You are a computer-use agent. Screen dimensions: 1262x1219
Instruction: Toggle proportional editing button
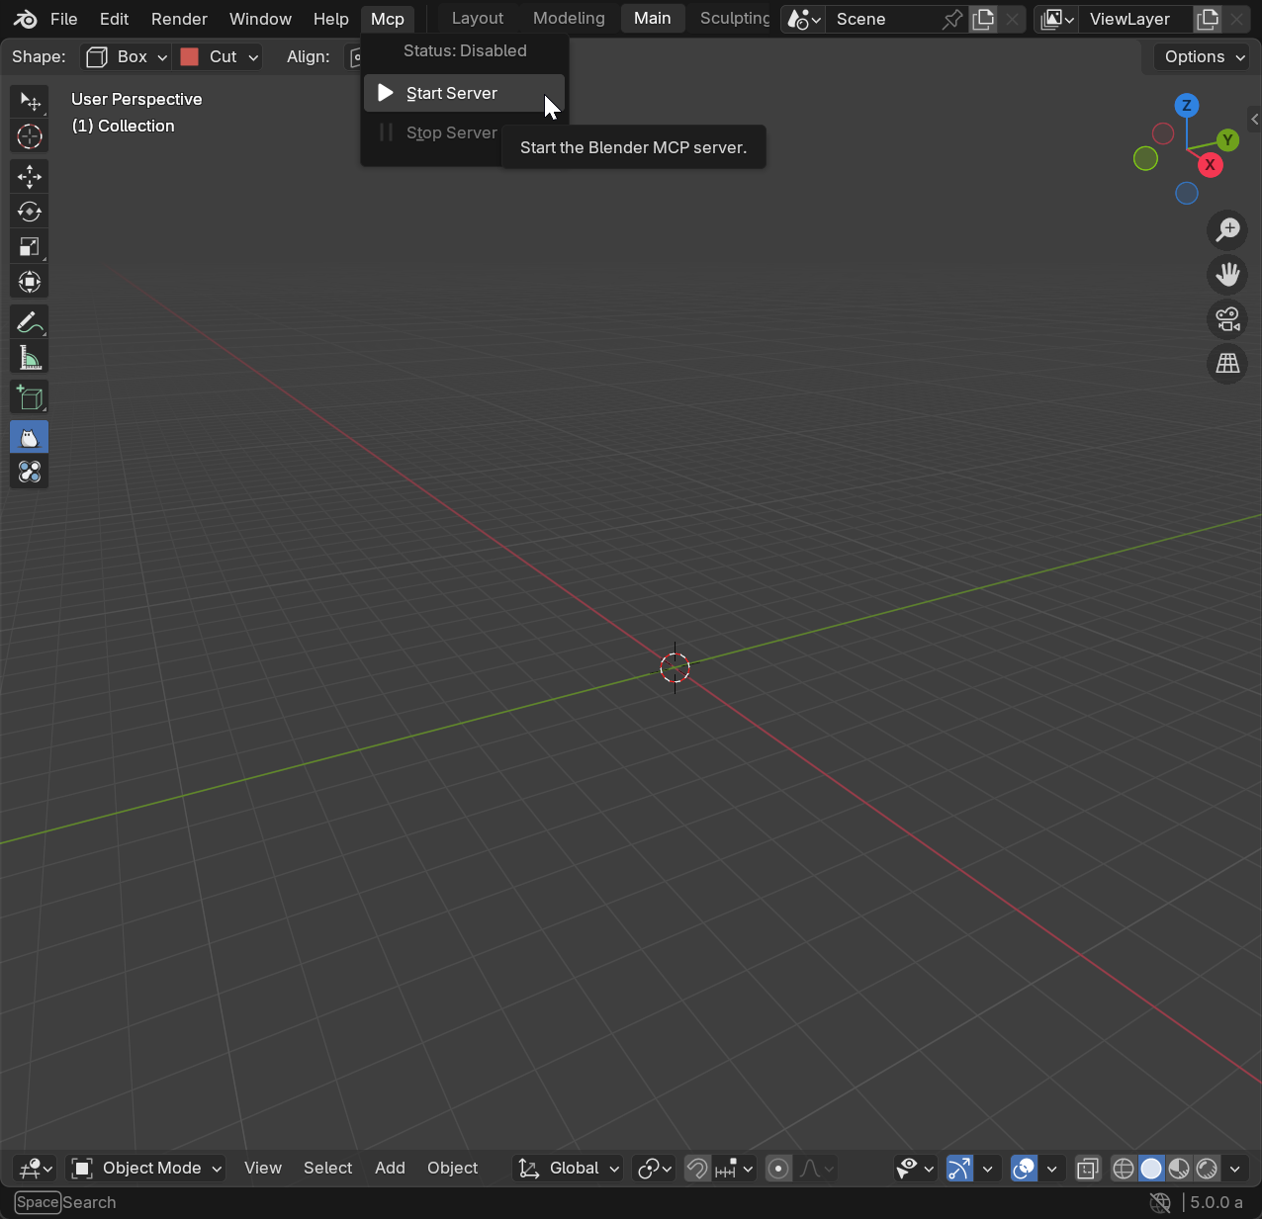click(779, 1169)
